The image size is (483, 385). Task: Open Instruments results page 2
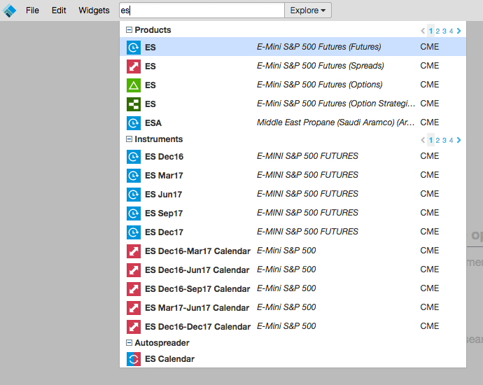point(437,141)
